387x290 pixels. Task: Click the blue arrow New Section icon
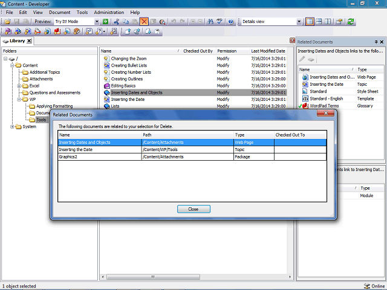(18, 31)
